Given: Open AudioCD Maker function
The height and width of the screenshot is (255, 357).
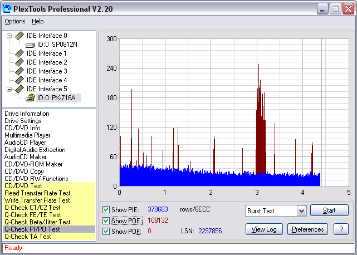Looking at the screenshot, I should tap(25, 157).
